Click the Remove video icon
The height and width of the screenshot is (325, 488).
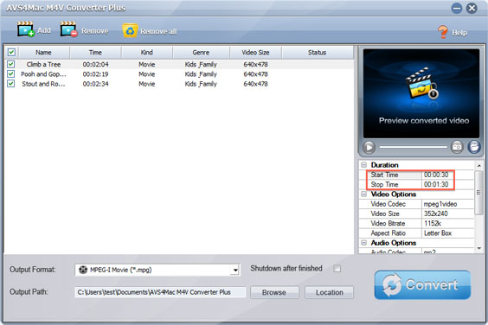pos(68,29)
